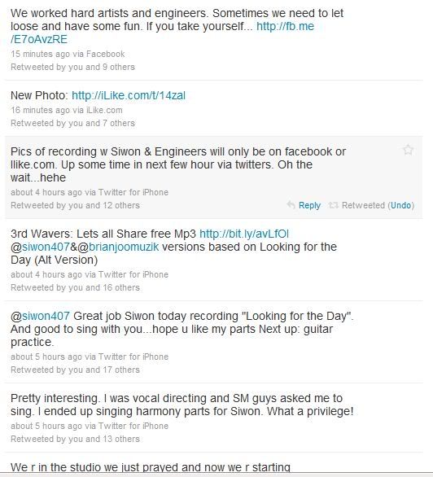
Task: Undo the retweet of Siwon pics tweet
Action: click(400, 205)
